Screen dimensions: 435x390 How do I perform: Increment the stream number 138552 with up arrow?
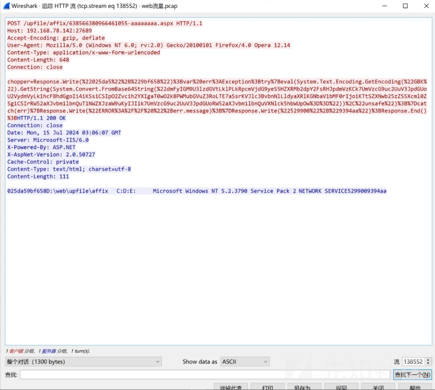(428, 360)
